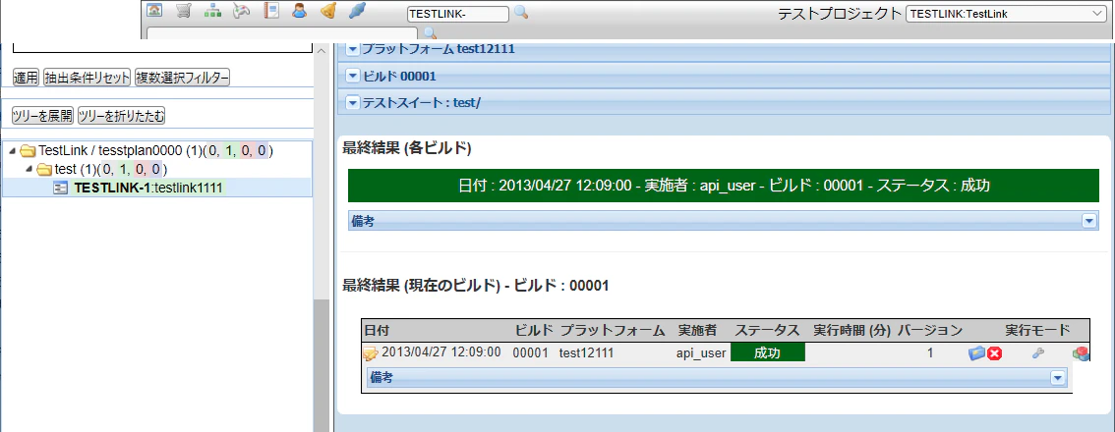Click the colored cubes icon at row end

click(x=1081, y=353)
